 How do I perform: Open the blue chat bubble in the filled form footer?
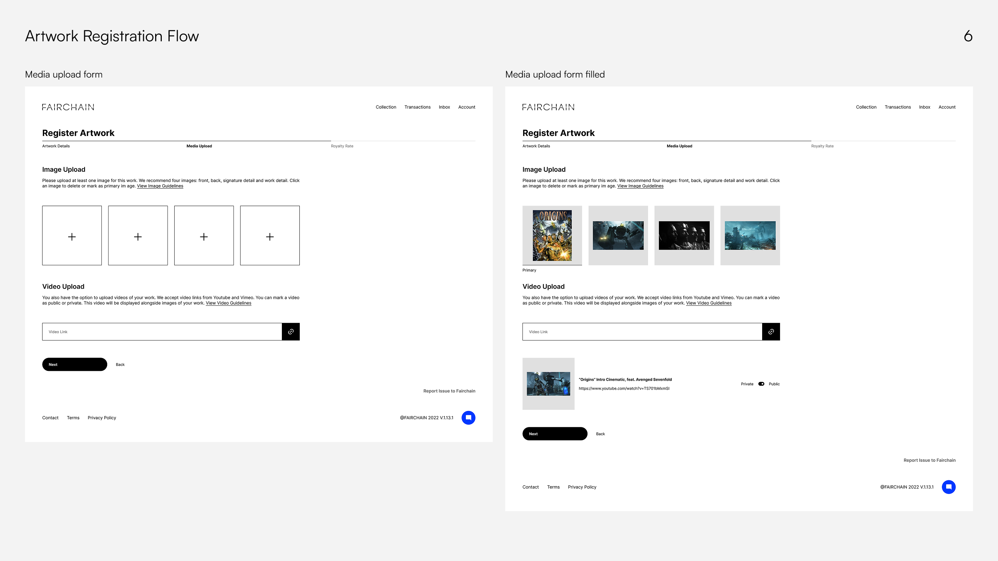click(948, 487)
